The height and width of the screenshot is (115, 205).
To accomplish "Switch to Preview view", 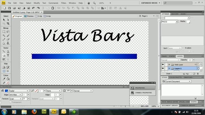I will [29, 16].
